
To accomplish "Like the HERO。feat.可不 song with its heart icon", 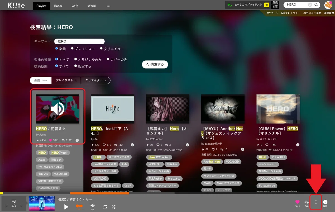I will 104,145.
